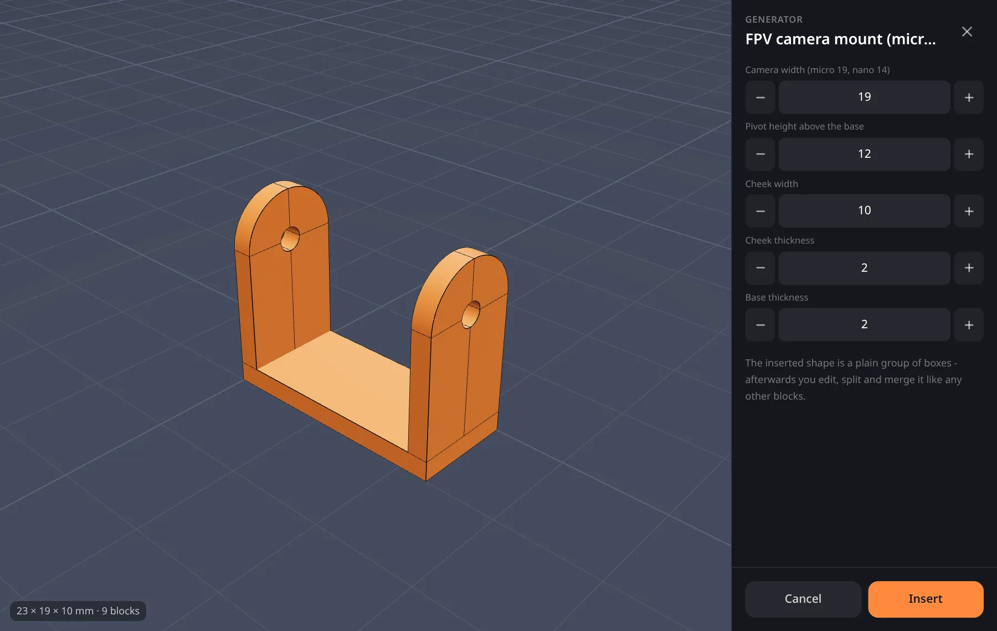Cancel the camera mount generator
Screen dimensions: 997x631
point(803,599)
